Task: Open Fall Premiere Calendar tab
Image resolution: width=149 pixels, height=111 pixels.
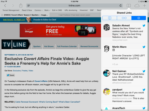Action: [67, 46]
